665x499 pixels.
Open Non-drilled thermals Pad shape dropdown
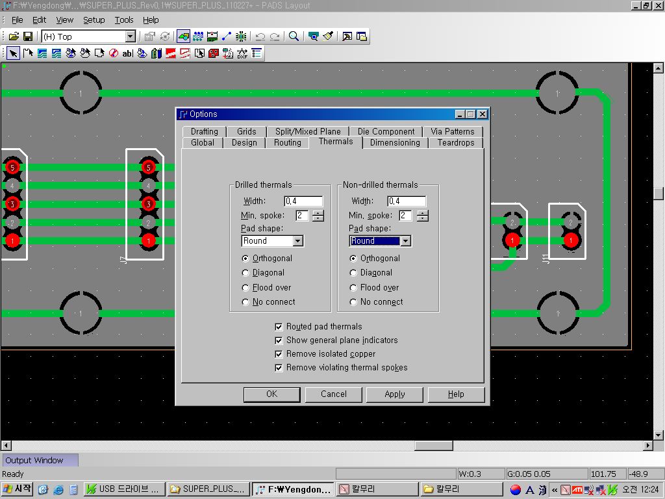(406, 241)
